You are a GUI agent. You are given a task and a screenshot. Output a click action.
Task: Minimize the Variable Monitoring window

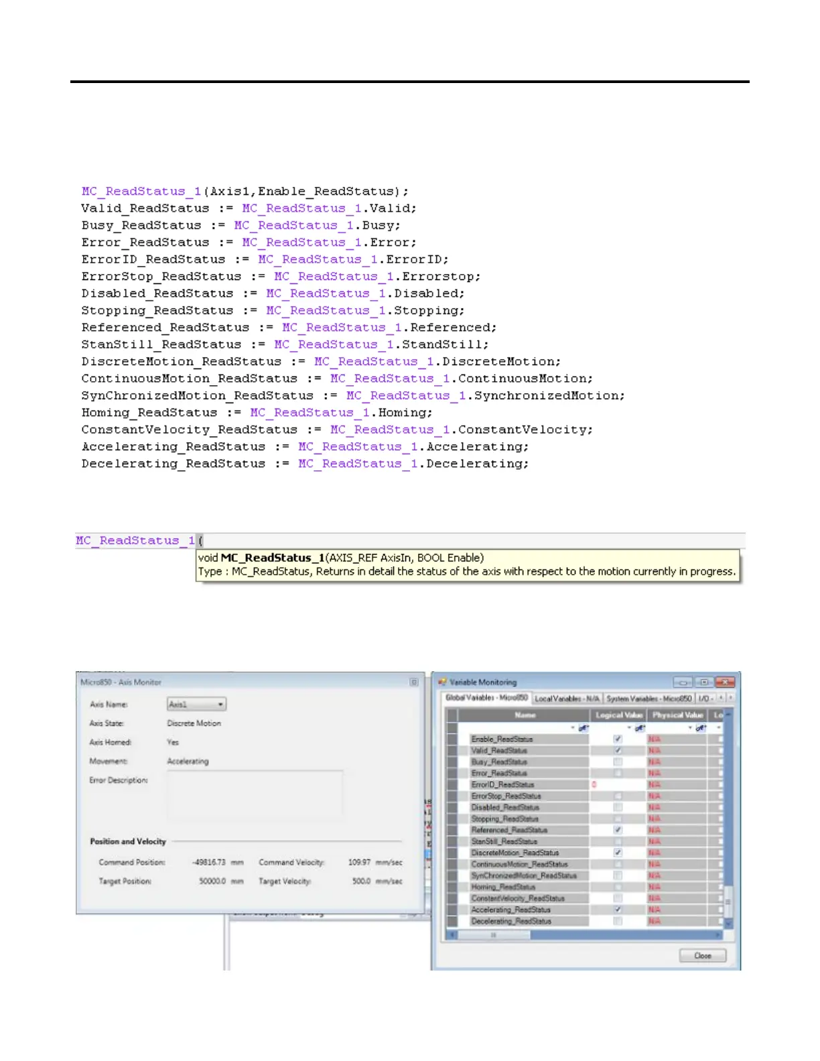(x=683, y=682)
